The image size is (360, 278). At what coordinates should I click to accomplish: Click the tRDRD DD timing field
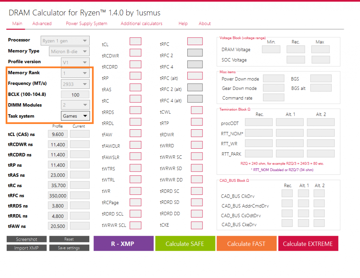click(197, 214)
